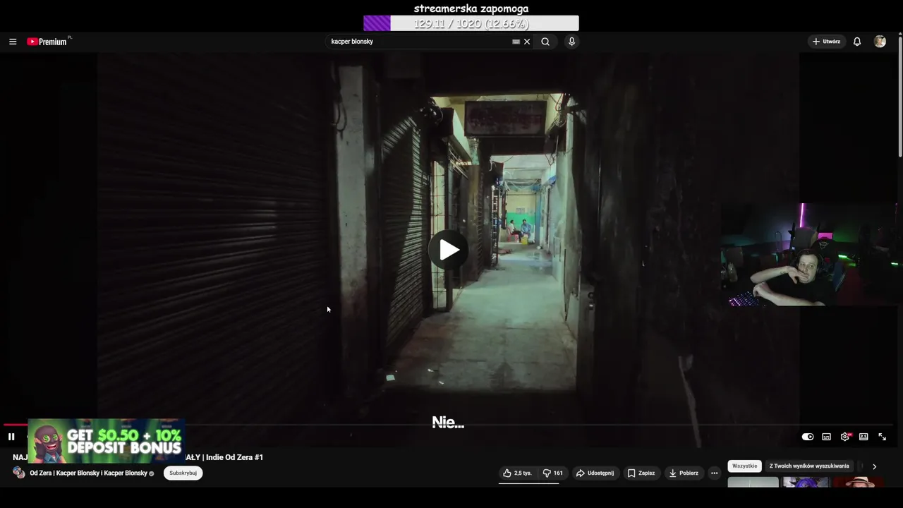903x508 pixels.
Task: Share the video via Udostępnij
Action: [595, 473]
